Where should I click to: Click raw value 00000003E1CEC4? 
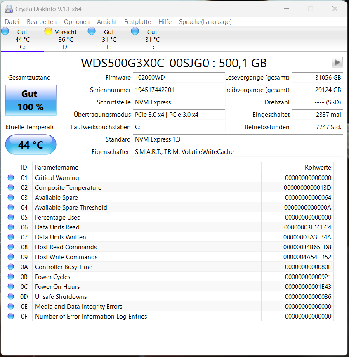tap(308, 227)
